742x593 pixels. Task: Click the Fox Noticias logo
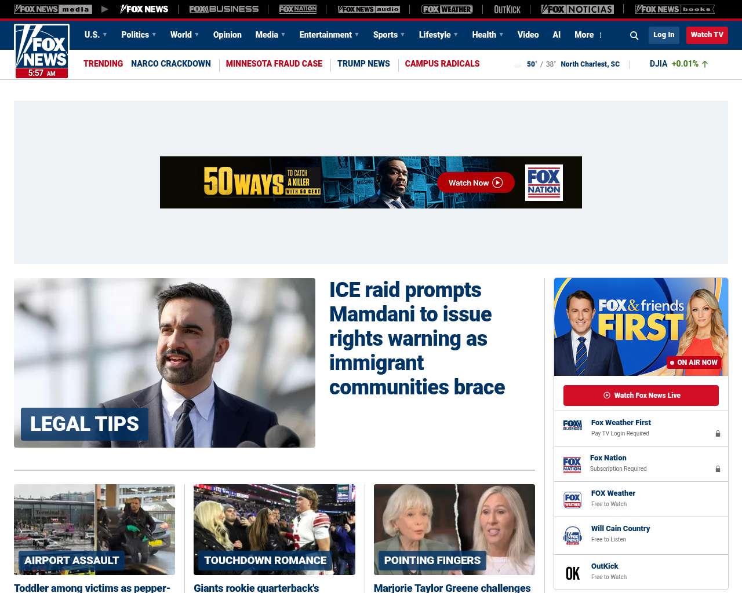(x=577, y=9)
